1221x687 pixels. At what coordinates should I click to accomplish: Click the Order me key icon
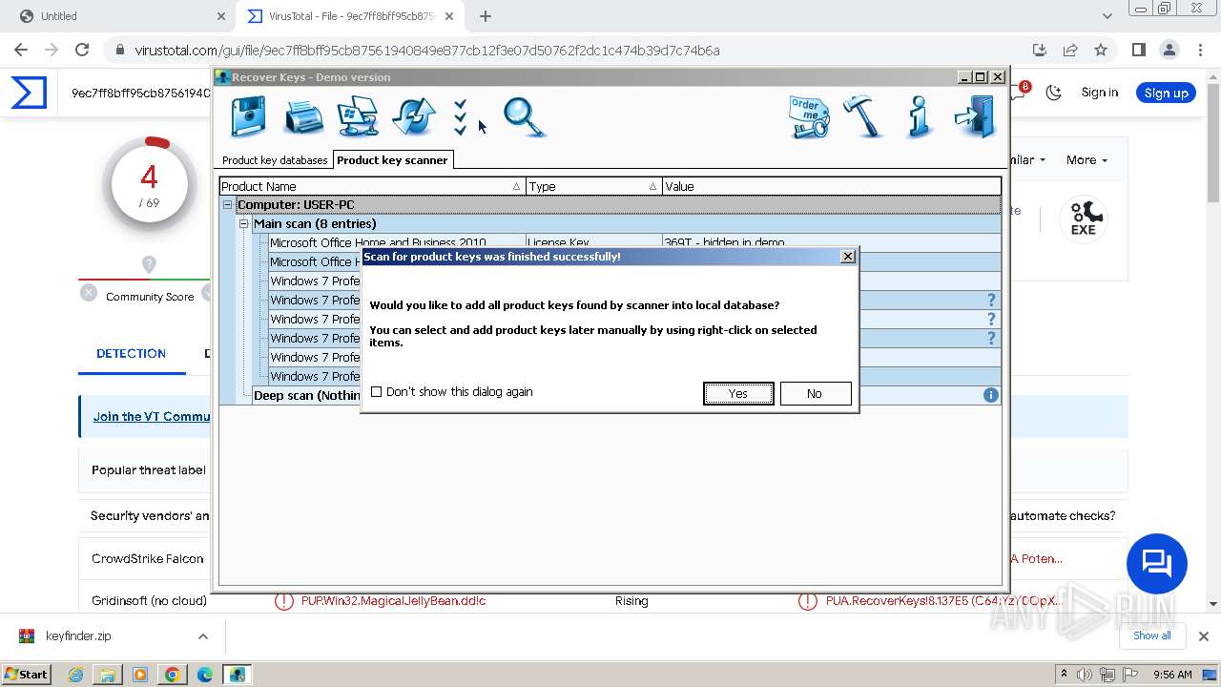(809, 117)
